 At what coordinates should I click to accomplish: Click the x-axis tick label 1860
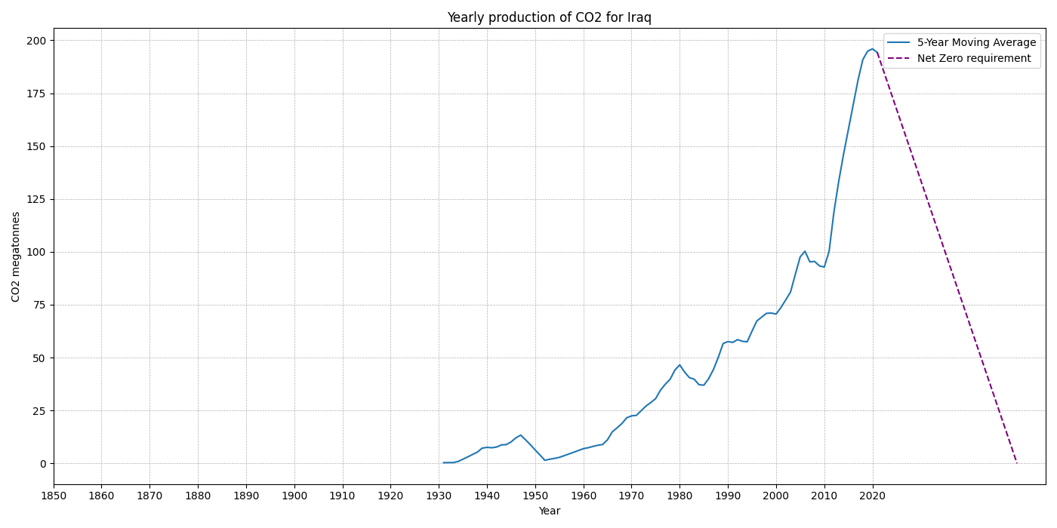(x=101, y=496)
